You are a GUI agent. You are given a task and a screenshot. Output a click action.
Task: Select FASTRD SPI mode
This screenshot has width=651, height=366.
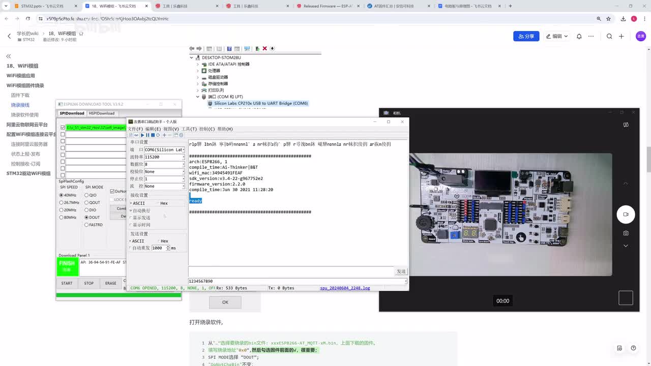pos(86,225)
